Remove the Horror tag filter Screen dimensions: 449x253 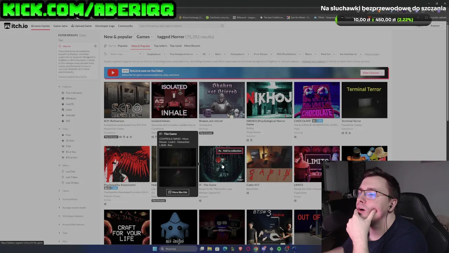coord(95,46)
